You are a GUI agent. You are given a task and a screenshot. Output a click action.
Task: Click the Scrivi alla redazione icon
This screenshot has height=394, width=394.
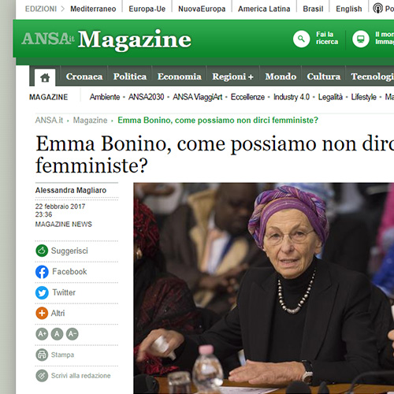42,376
